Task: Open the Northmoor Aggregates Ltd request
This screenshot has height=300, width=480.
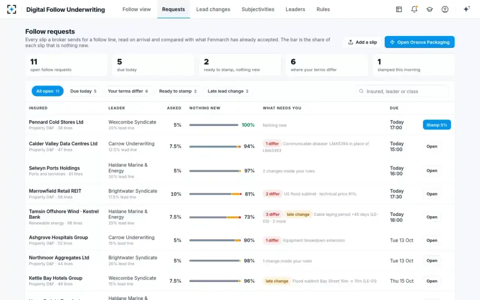Action: tap(432, 261)
